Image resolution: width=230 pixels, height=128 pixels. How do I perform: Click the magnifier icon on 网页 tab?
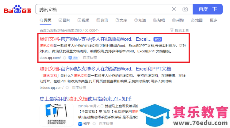[41, 20]
